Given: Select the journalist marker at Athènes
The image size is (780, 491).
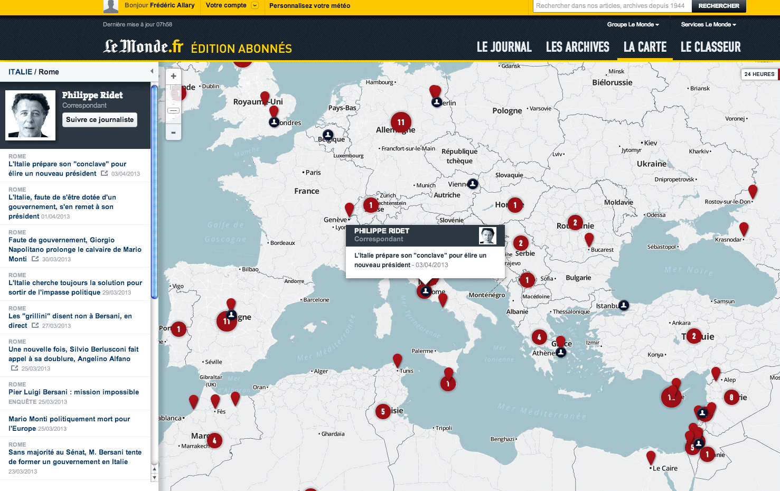Looking at the screenshot, I should [x=561, y=352].
